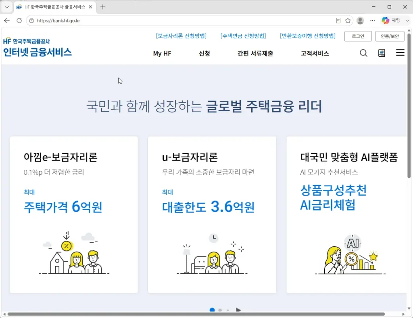Click the horizontal scrollbar thumb

click(x=196, y=314)
